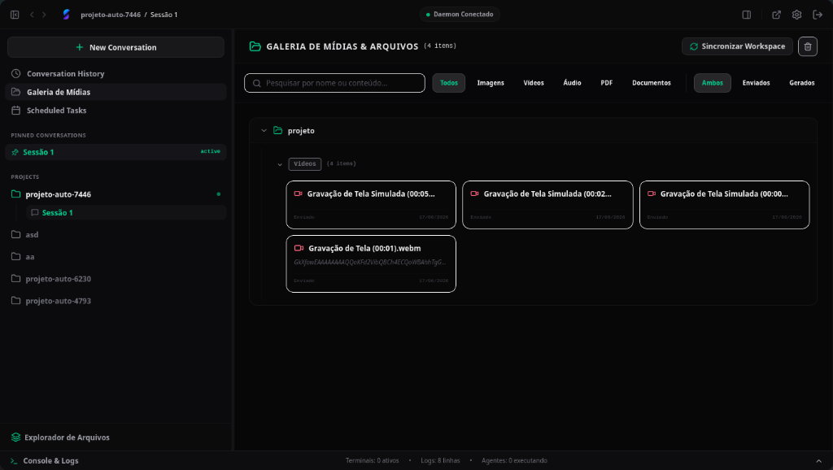
Task: Go back with the left arrow
Action: point(32,15)
